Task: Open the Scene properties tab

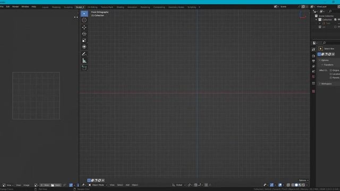Action: point(313,71)
